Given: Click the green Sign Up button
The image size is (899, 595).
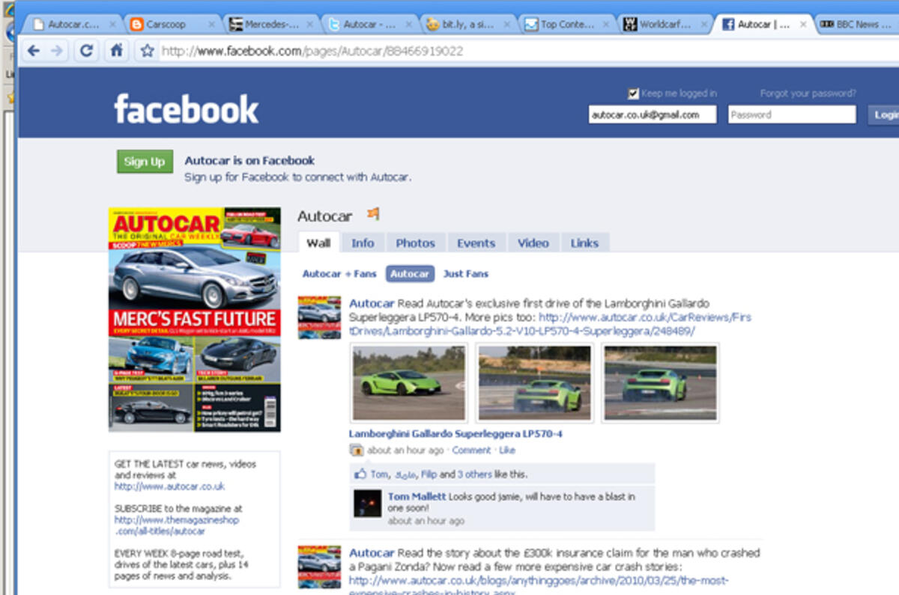Looking at the screenshot, I should pyautogui.click(x=145, y=162).
